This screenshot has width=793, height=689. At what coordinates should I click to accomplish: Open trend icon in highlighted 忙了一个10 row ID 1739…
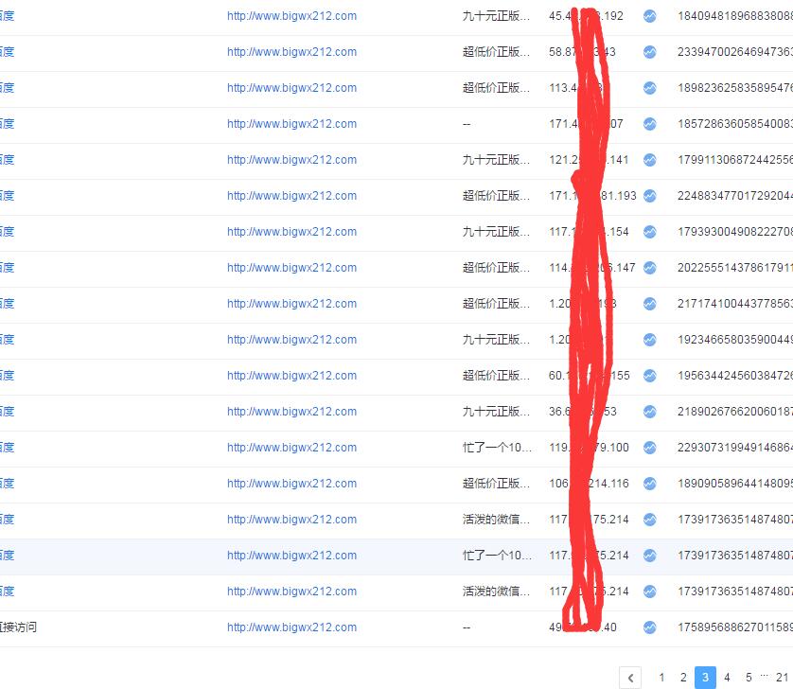pos(650,556)
